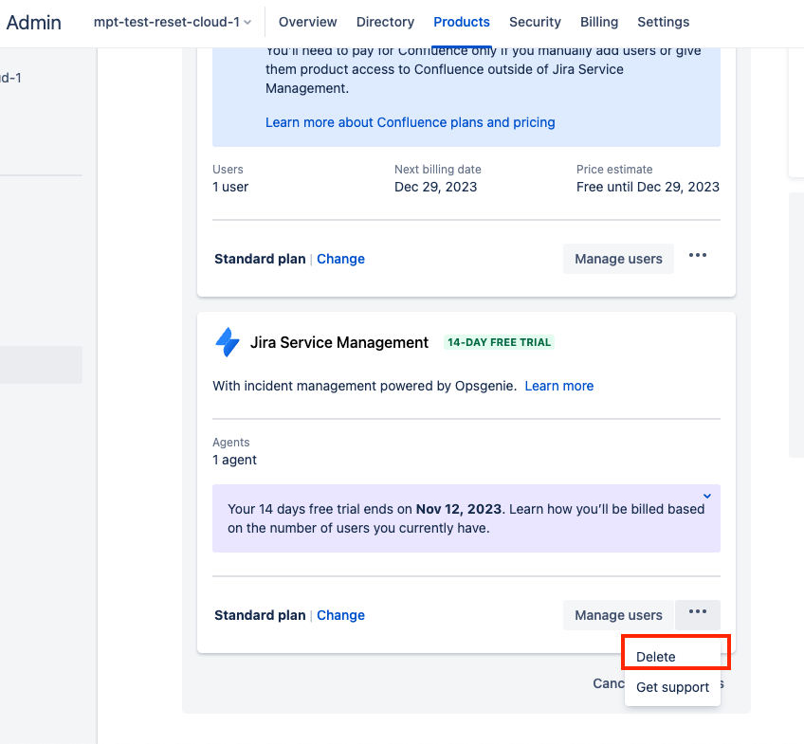Choose Delete from the dropdown menu

pyautogui.click(x=672, y=657)
